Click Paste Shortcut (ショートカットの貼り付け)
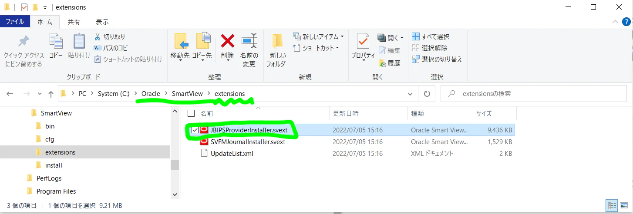The height and width of the screenshot is (214, 633). 128,59
